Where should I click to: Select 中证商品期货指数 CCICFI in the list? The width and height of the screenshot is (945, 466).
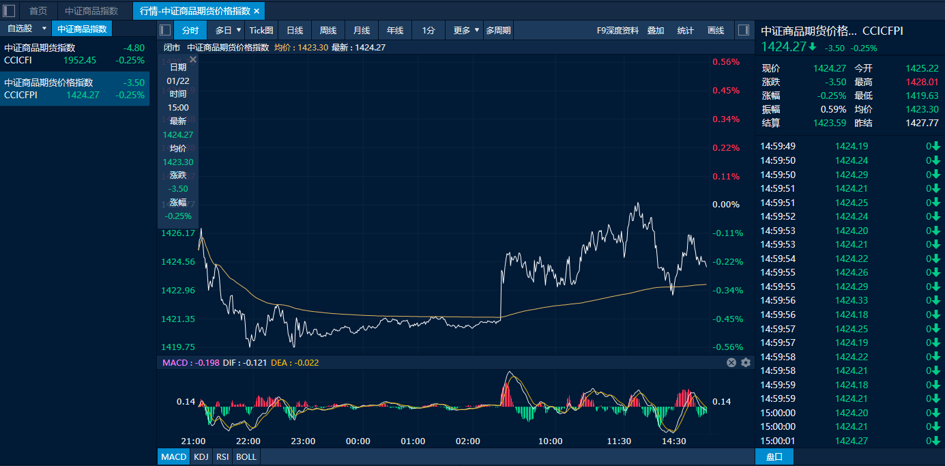74,54
